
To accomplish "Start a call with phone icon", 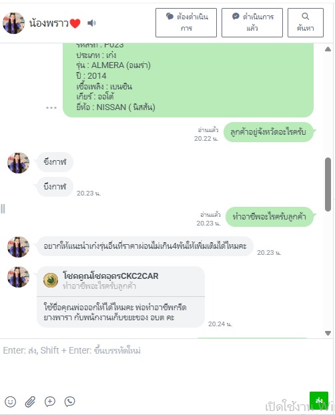I will coord(70,402).
